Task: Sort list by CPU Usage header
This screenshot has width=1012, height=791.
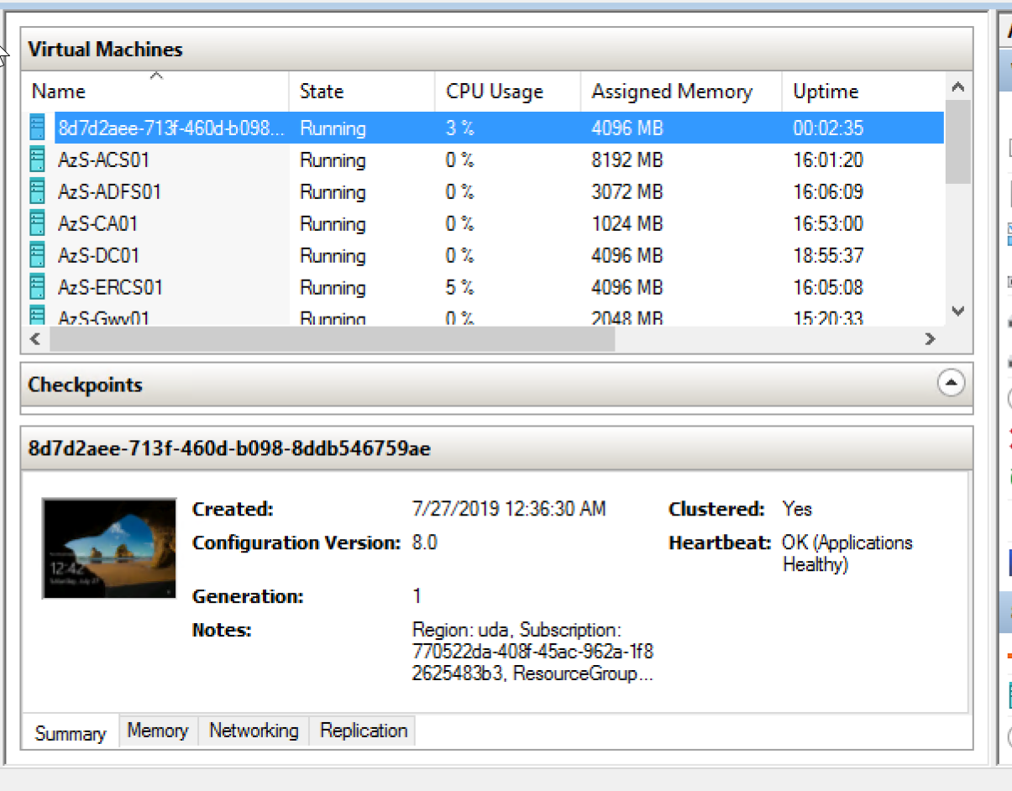Action: (x=508, y=92)
